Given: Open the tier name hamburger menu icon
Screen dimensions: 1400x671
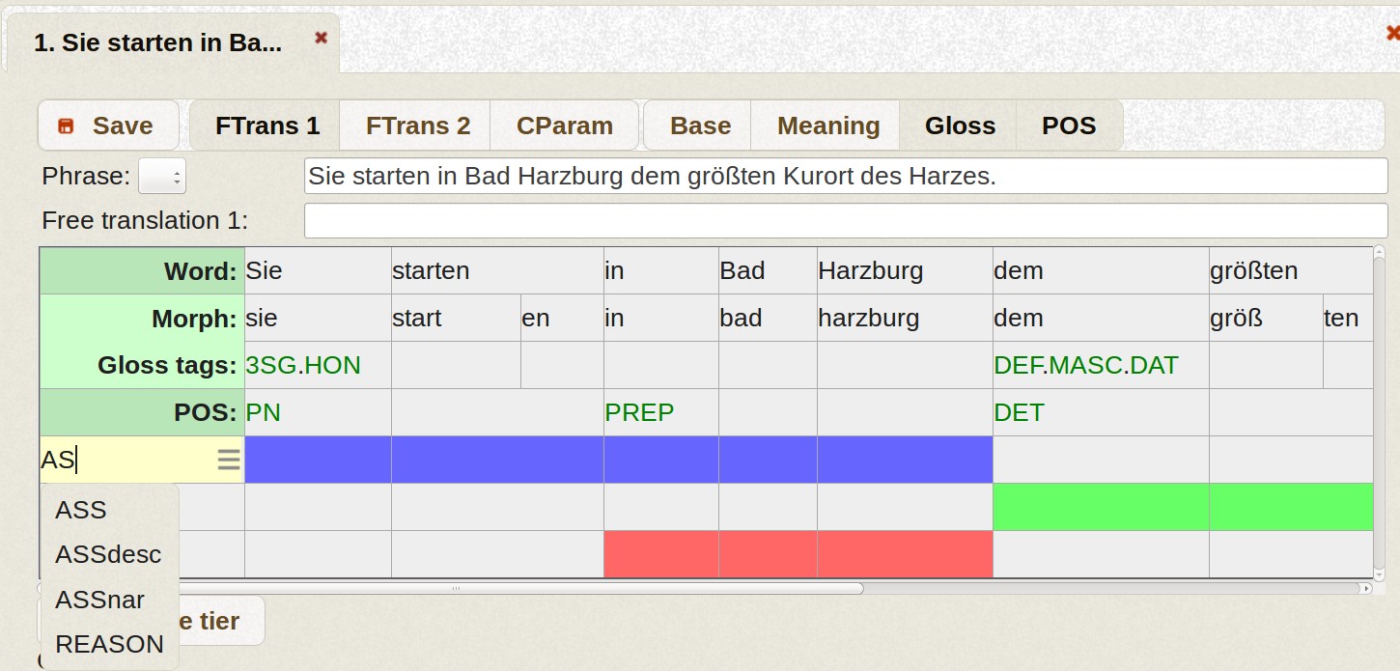Looking at the screenshot, I should coord(229,460).
